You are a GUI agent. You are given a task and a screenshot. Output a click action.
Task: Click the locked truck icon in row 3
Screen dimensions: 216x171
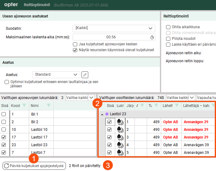(x=120, y=137)
